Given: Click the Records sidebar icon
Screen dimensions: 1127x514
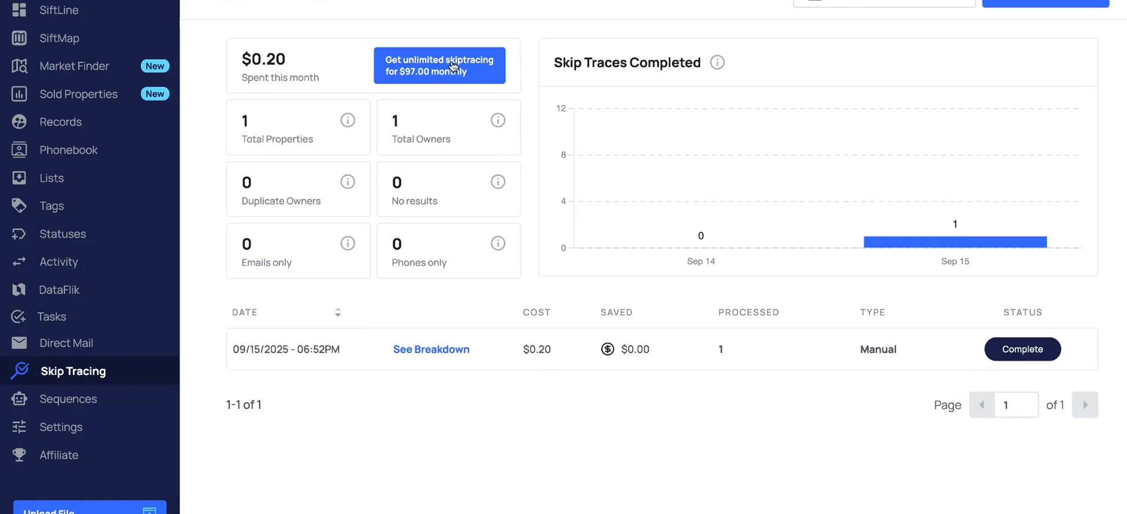Looking at the screenshot, I should 19,122.
